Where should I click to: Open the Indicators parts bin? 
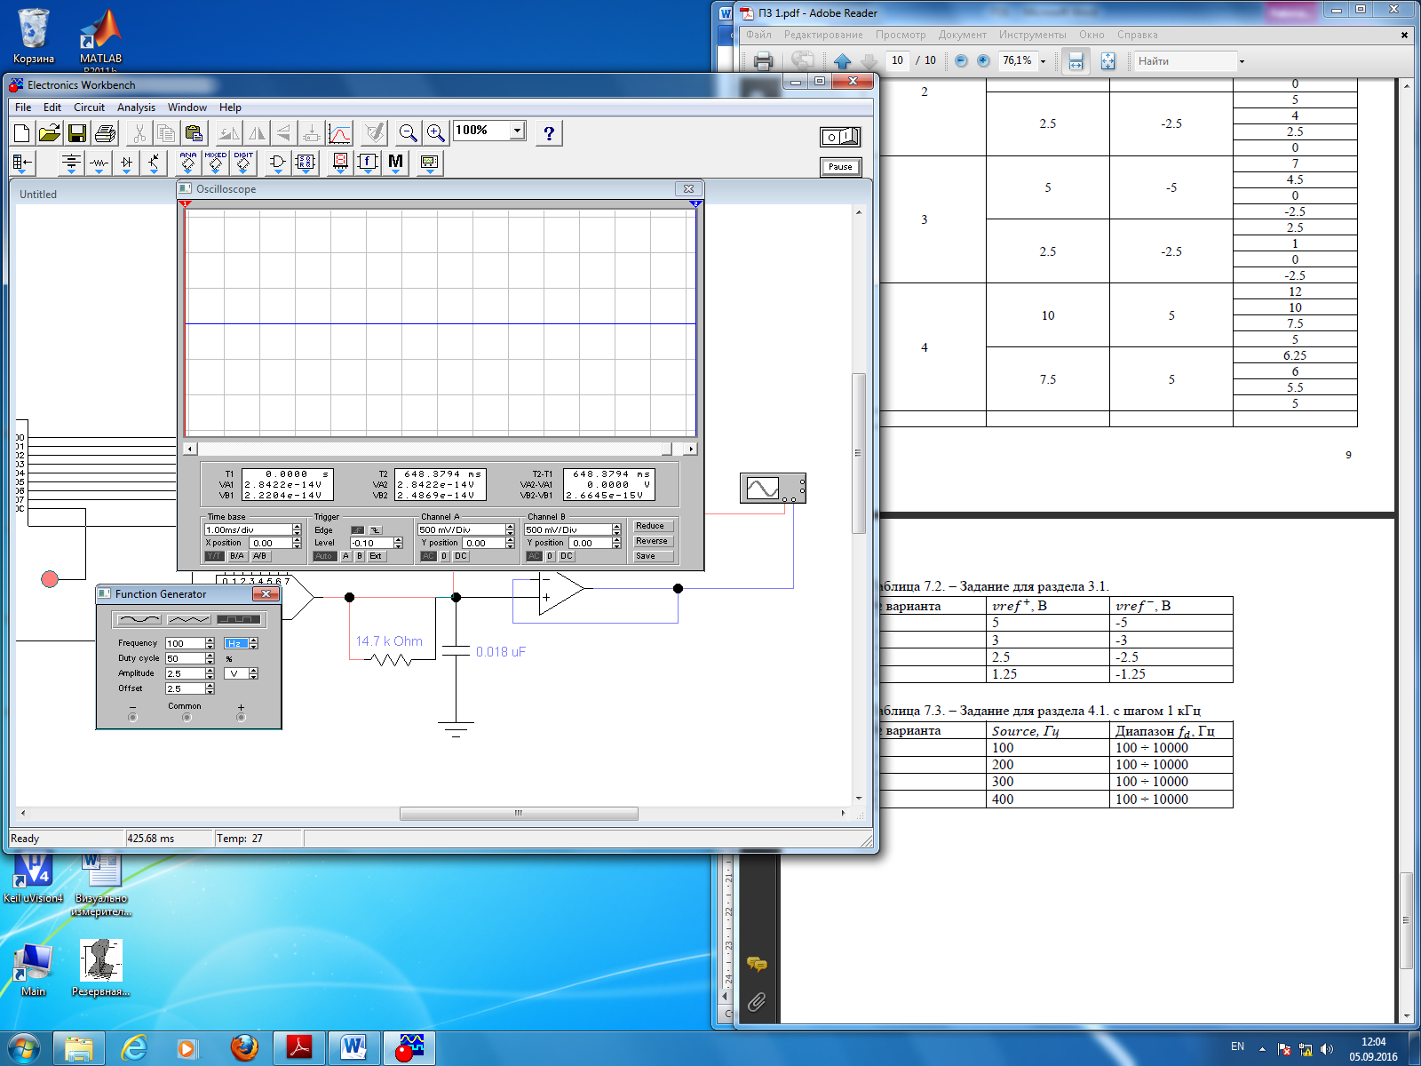340,163
